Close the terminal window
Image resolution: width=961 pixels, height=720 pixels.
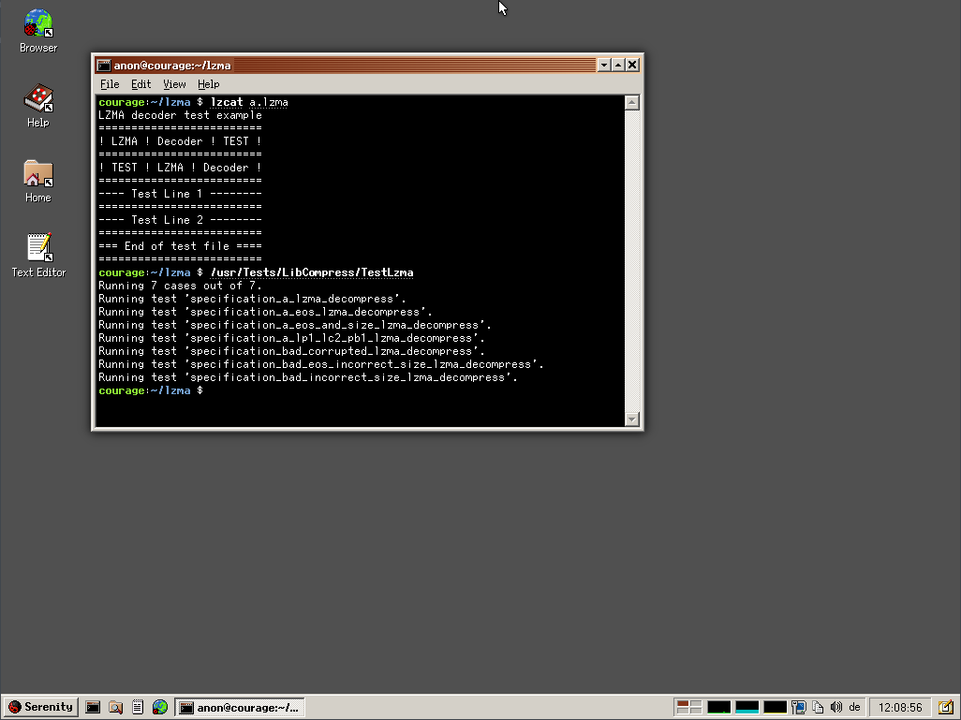point(632,65)
